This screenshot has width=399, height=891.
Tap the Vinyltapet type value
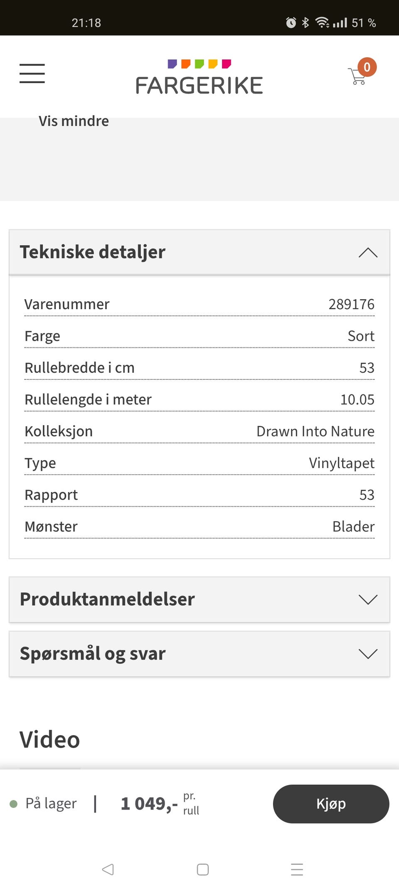tap(341, 463)
